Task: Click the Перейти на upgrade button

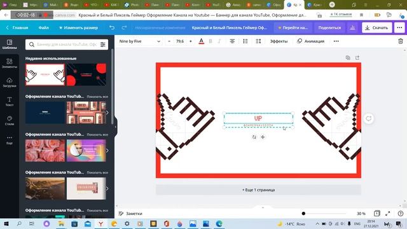Action: point(293,27)
